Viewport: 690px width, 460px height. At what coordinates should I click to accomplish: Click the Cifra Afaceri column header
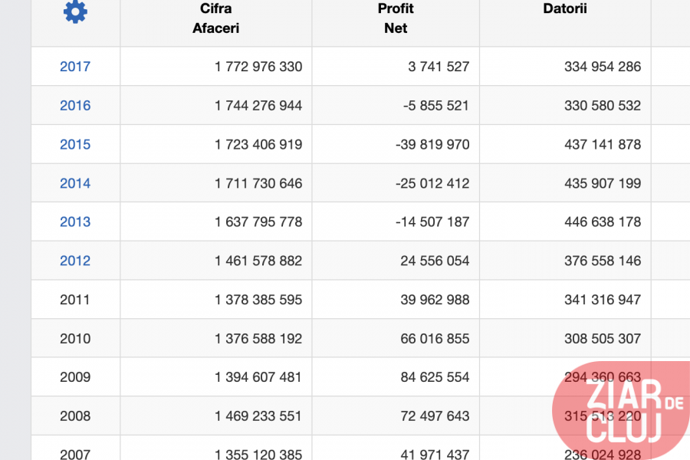(215, 18)
